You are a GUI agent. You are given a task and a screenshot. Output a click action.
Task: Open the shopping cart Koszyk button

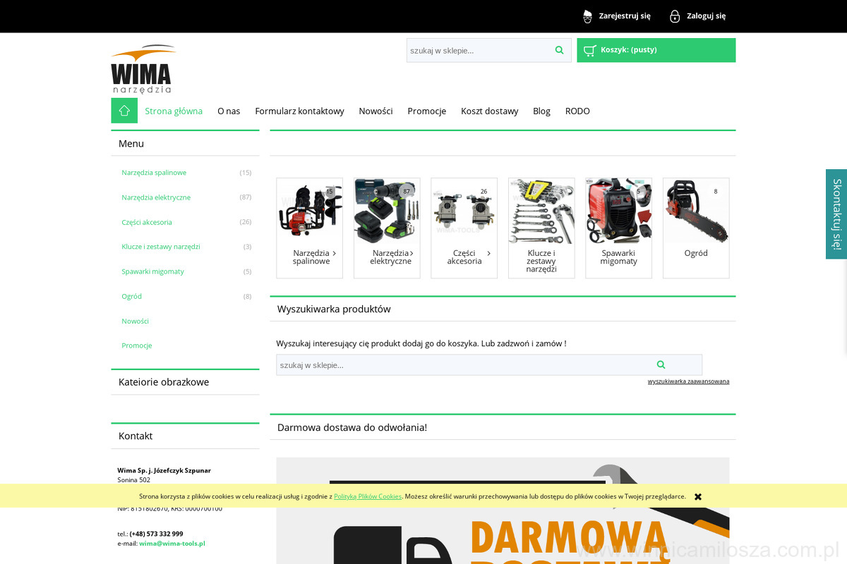coord(656,50)
